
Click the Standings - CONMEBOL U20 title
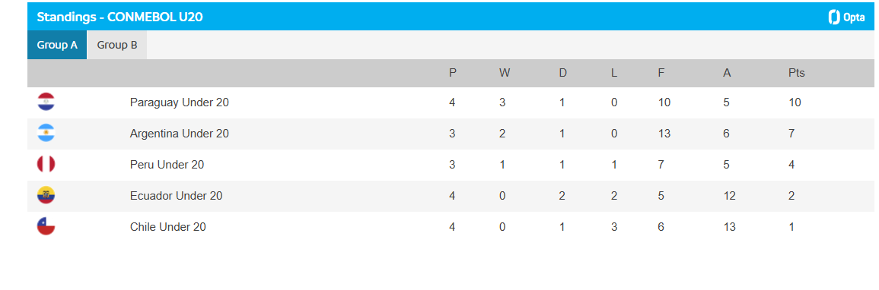coord(120,17)
